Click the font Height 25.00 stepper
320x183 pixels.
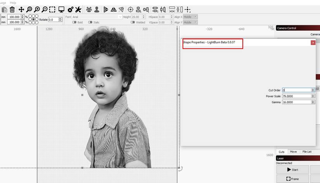pyautogui.click(x=144, y=17)
